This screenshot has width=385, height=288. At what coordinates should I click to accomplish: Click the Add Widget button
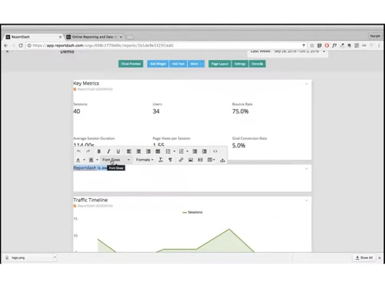pyautogui.click(x=158, y=64)
